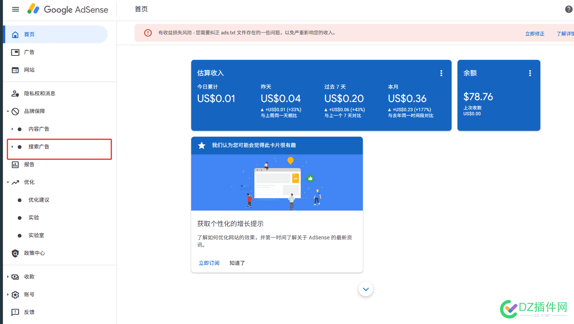Click the 收款 payments money icon
Screen dimensions: 574x324
[x=15, y=277]
